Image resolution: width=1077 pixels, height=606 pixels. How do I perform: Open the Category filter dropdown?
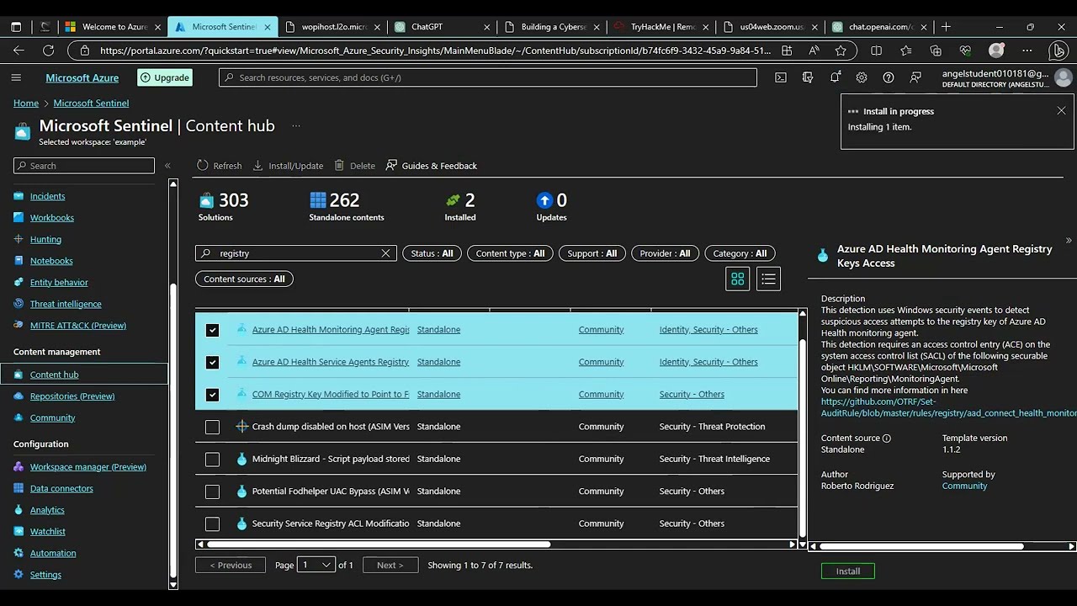tap(740, 253)
